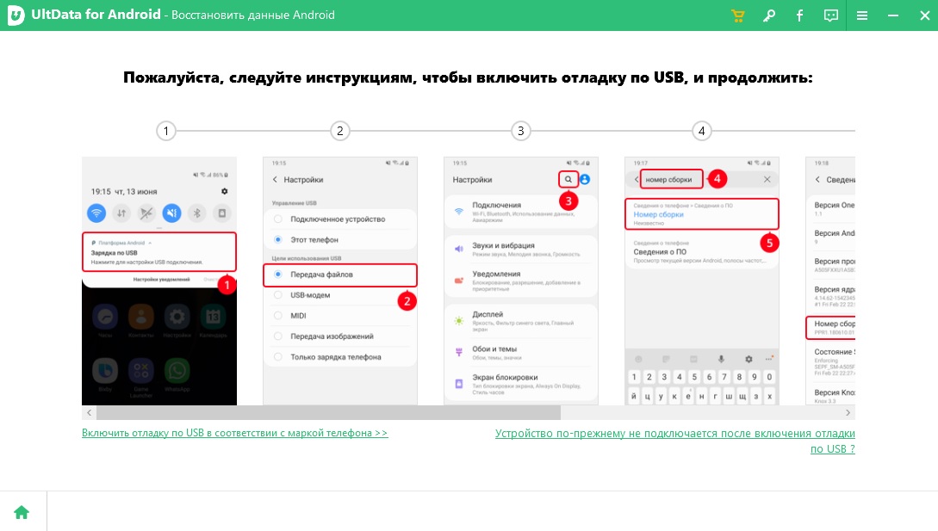Open the device still not connecting link
This screenshot has width=938, height=531.
click(674, 441)
